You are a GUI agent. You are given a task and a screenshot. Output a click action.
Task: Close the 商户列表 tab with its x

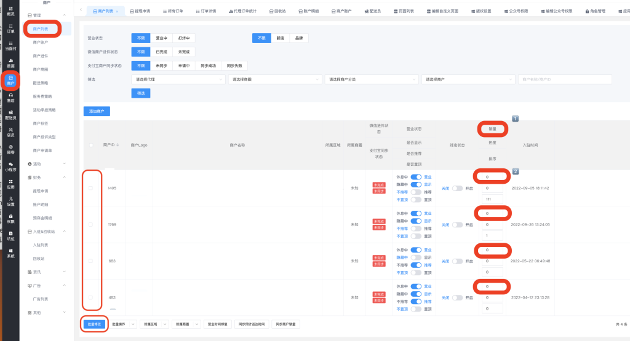[117, 11]
